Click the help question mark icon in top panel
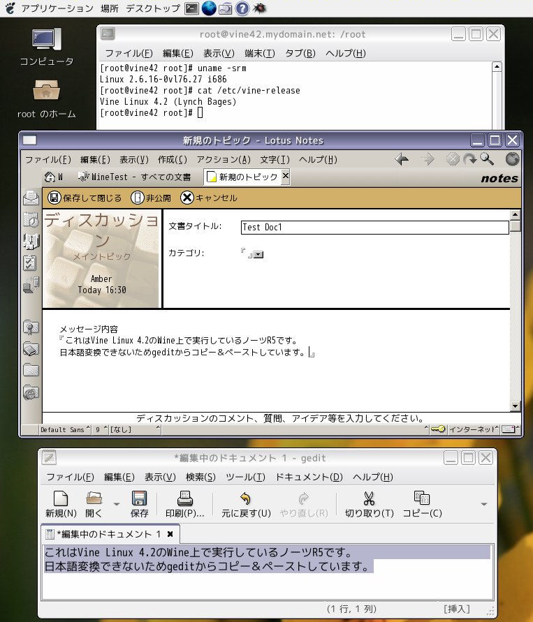Viewport: 533px width, 622px height. tap(242, 8)
